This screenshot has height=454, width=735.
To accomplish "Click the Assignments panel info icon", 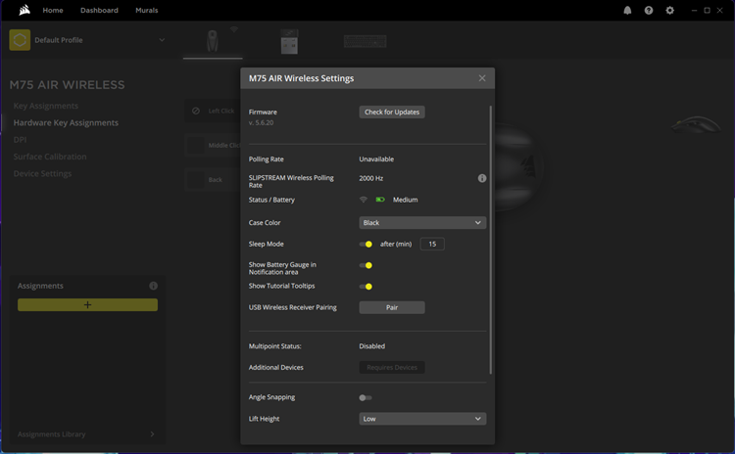I will tap(153, 286).
